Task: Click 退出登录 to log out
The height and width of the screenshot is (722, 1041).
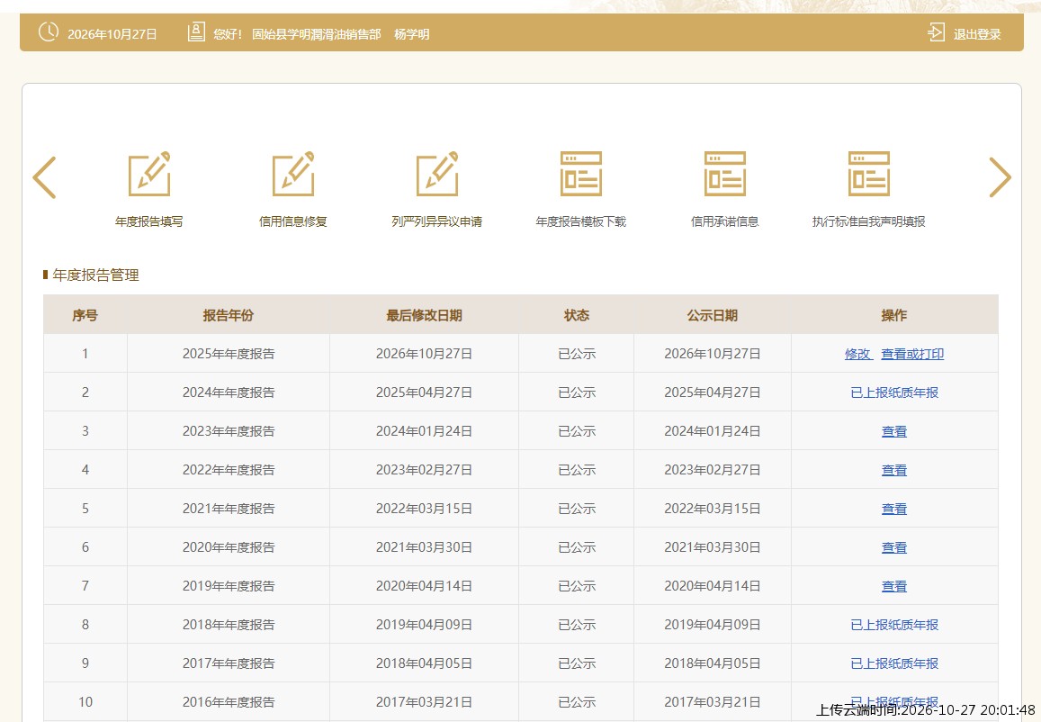Action: [x=976, y=34]
